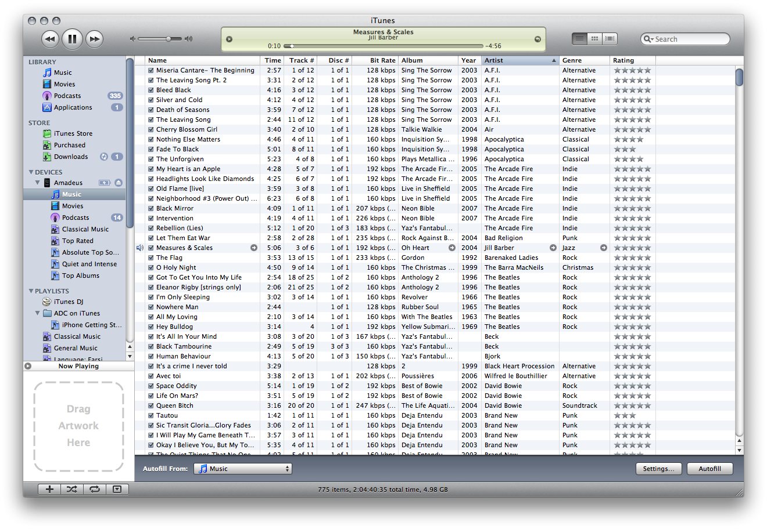The width and height of the screenshot is (767, 529).
Task: Eject the Amadeus device
Action: coord(119,183)
